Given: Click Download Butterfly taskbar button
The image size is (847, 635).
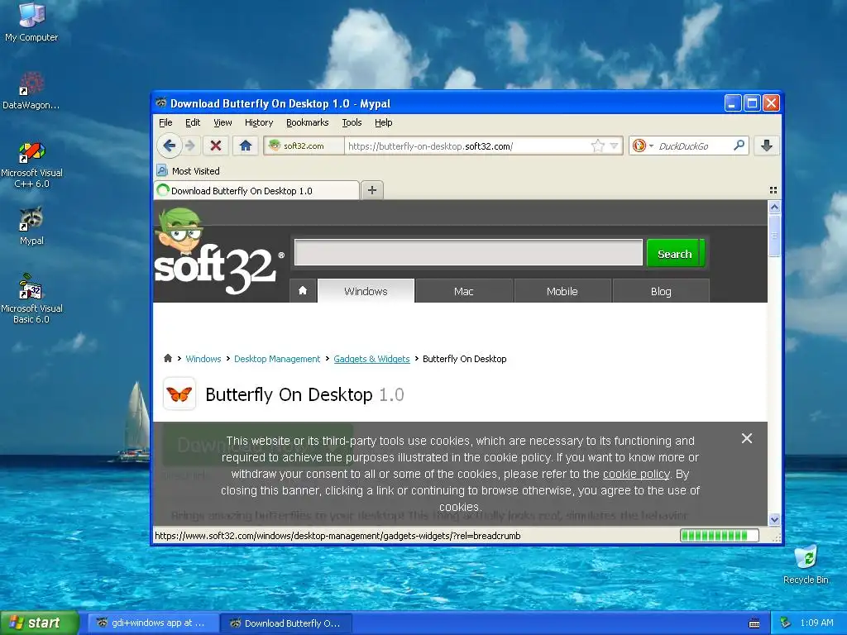Looking at the screenshot, I should [287, 623].
